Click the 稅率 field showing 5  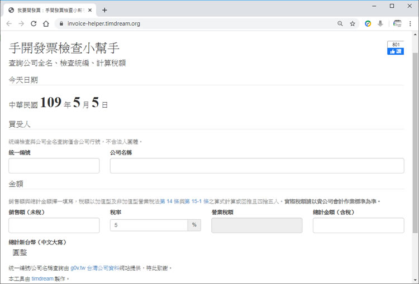click(149, 225)
